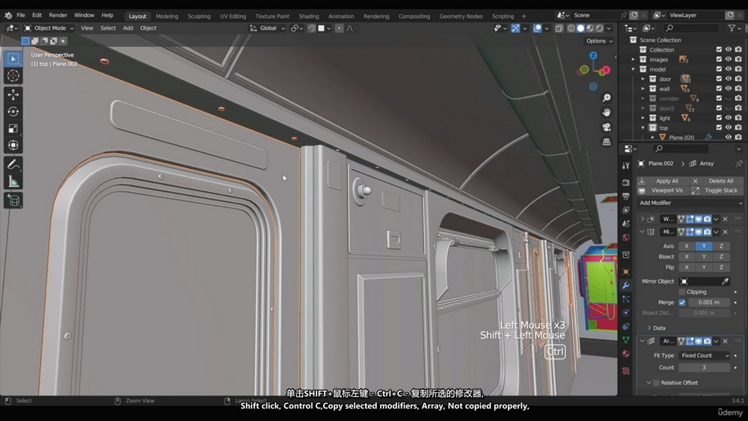Click the viewport zoom magnifier icon
The width and height of the screenshot is (748, 421).
(x=607, y=98)
